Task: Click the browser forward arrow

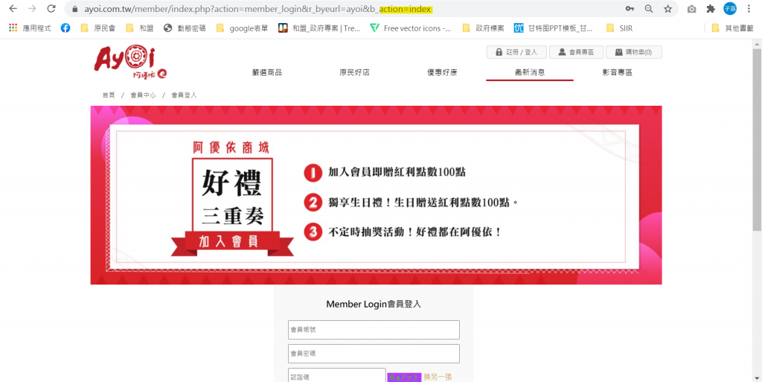Action: pos(32,9)
